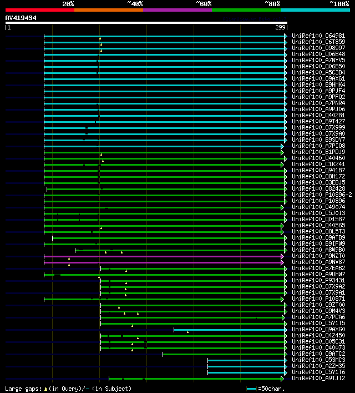
Task: Select UniRef100_O49074 hit name
Action: click(318, 207)
